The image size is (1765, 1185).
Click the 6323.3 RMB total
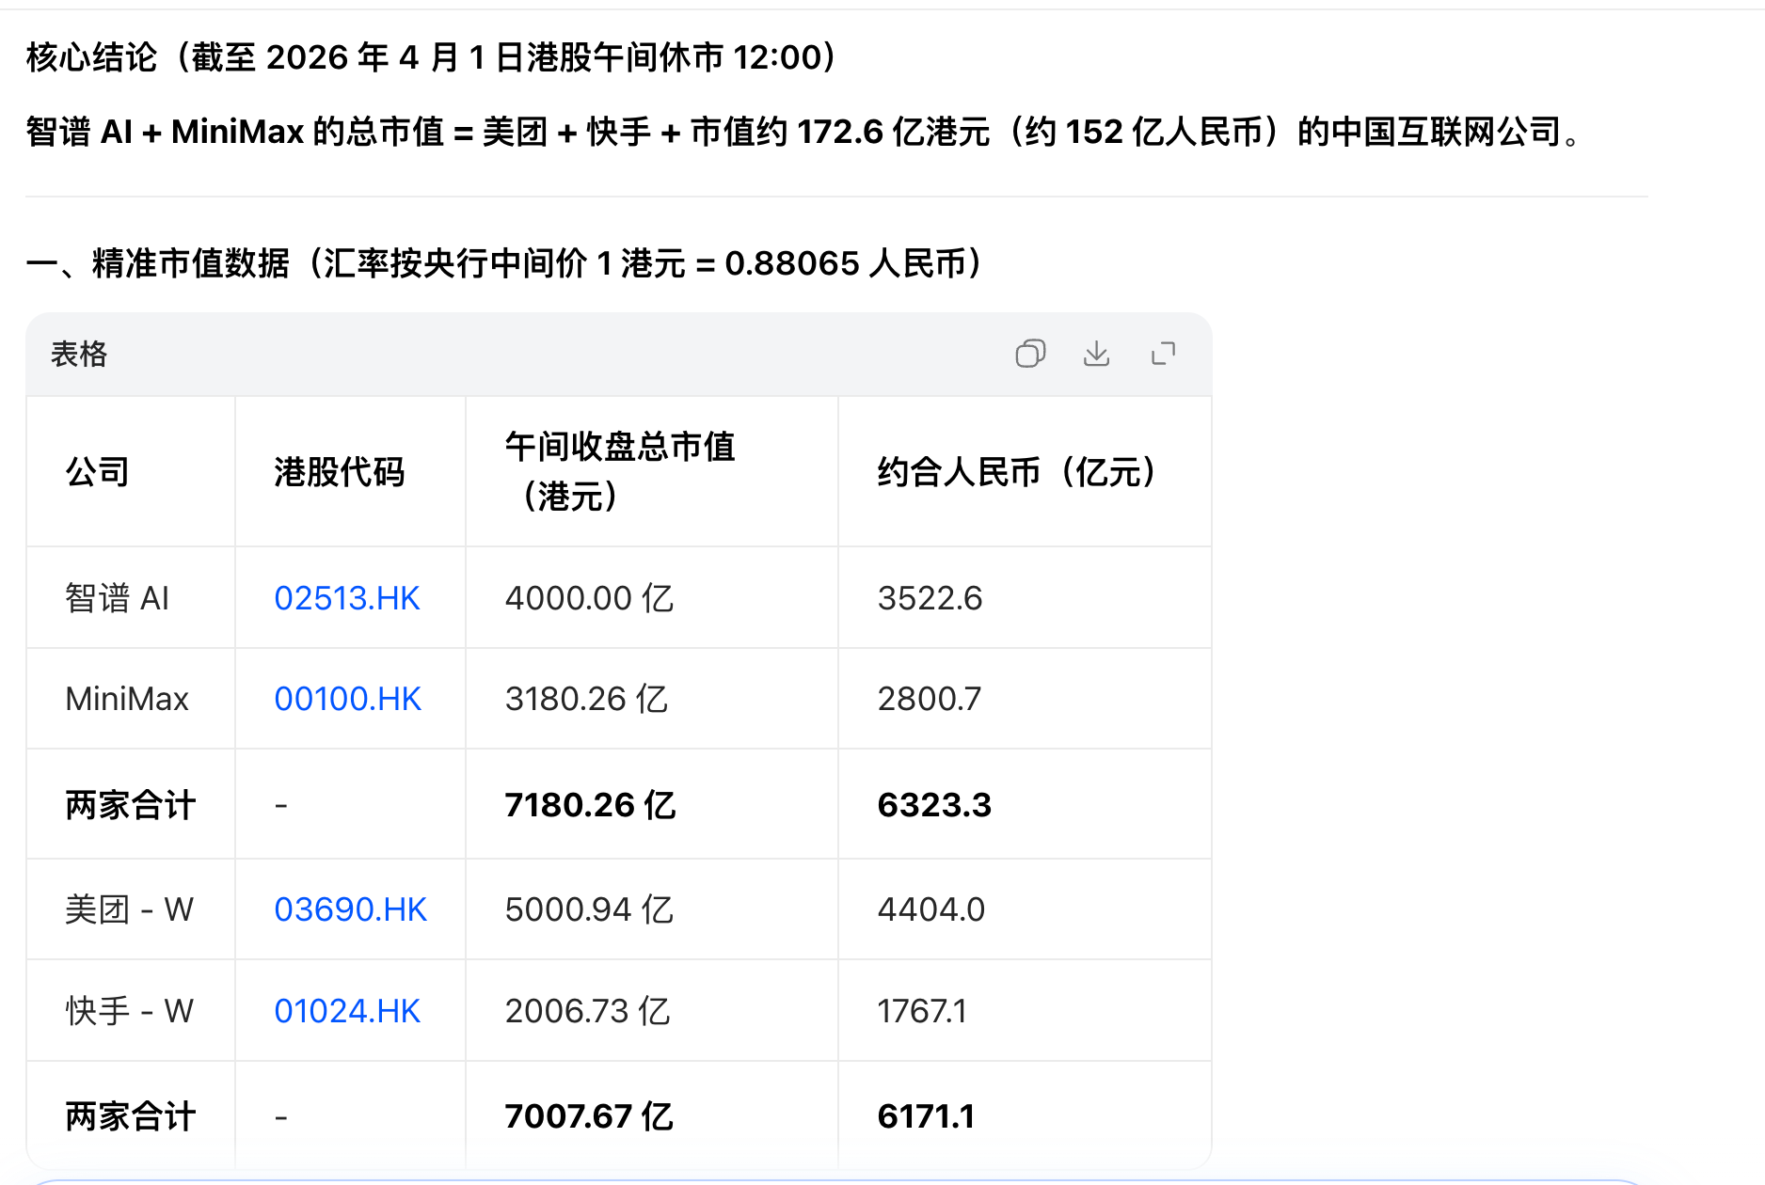pos(934,805)
